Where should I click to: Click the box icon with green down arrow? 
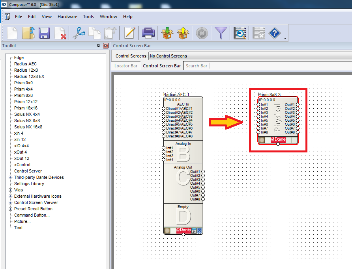pyautogui.click(x=167, y=33)
